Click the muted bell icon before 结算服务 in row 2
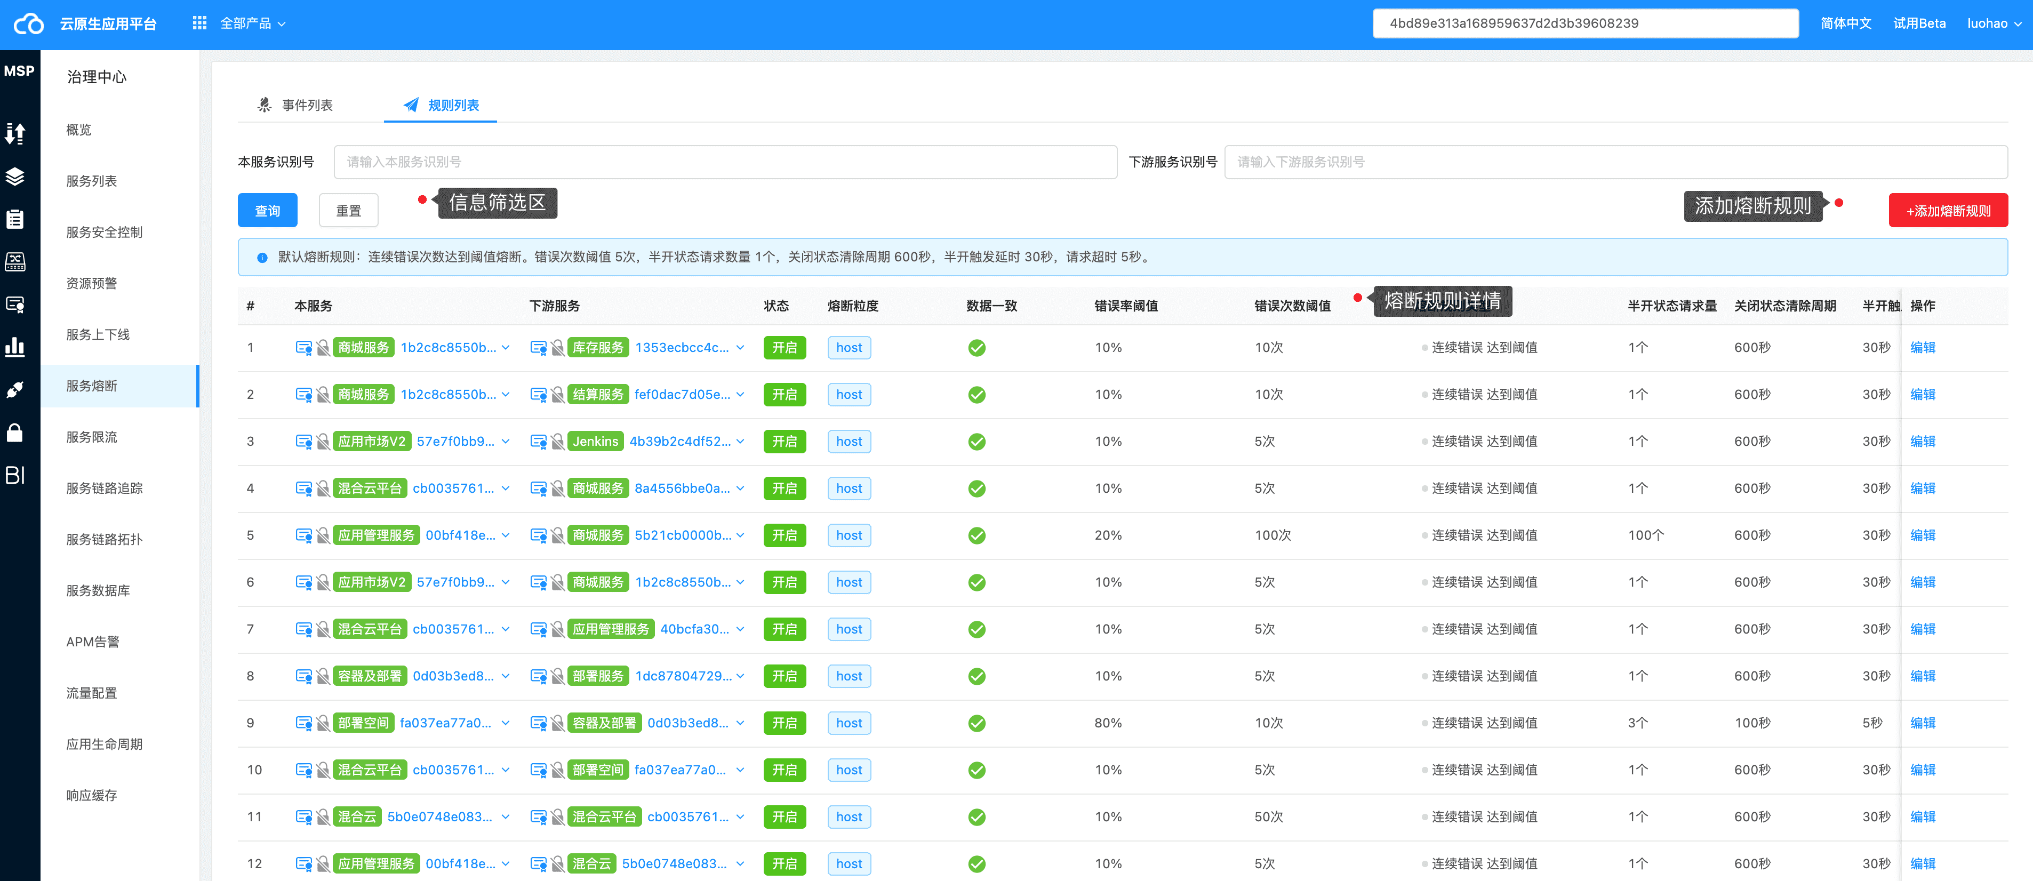 coord(557,395)
